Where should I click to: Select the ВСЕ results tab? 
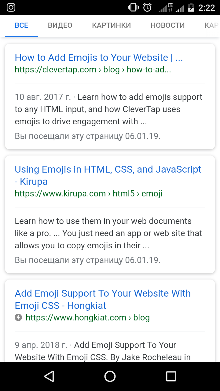click(x=21, y=25)
